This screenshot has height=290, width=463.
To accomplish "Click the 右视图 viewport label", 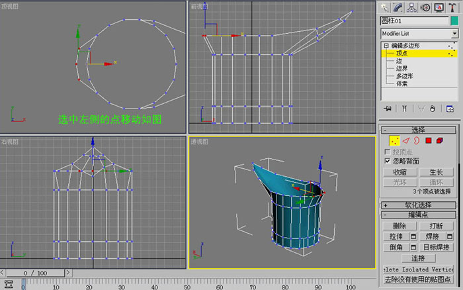I will pyautogui.click(x=9, y=142).
